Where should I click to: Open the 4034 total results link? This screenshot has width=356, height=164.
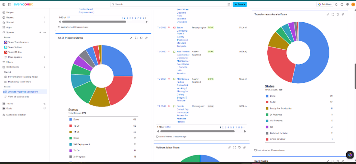[168, 127]
